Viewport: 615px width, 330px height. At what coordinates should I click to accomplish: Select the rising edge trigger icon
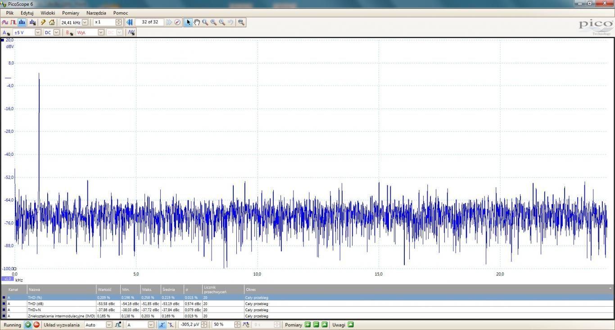162,325
